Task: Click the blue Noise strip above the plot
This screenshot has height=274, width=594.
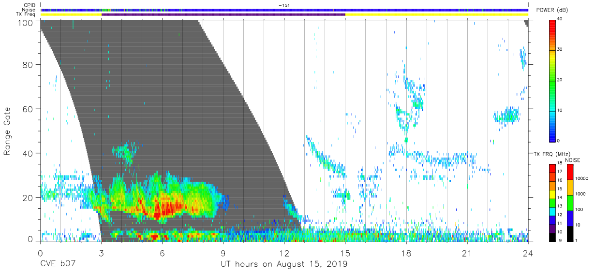Action: [x=284, y=10]
